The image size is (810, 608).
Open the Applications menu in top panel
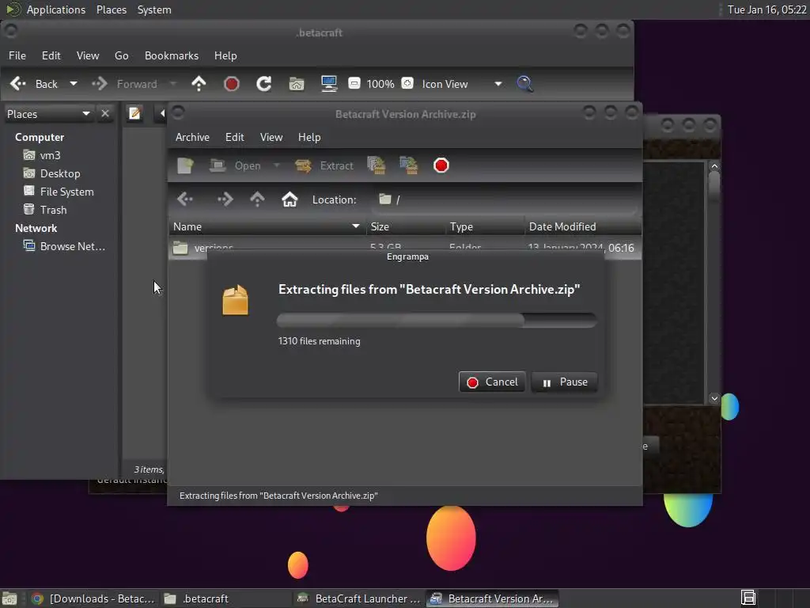pyautogui.click(x=56, y=9)
